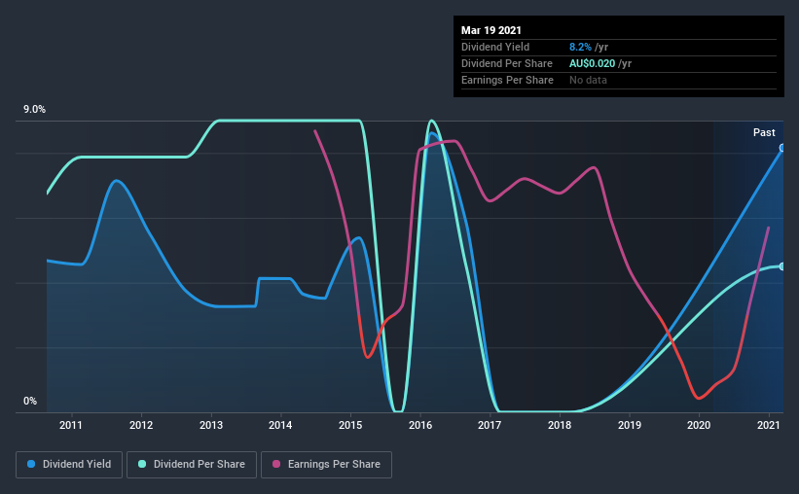The height and width of the screenshot is (494, 799).
Task: Select the 2016 label on the x-axis
Action: click(420, 425)
